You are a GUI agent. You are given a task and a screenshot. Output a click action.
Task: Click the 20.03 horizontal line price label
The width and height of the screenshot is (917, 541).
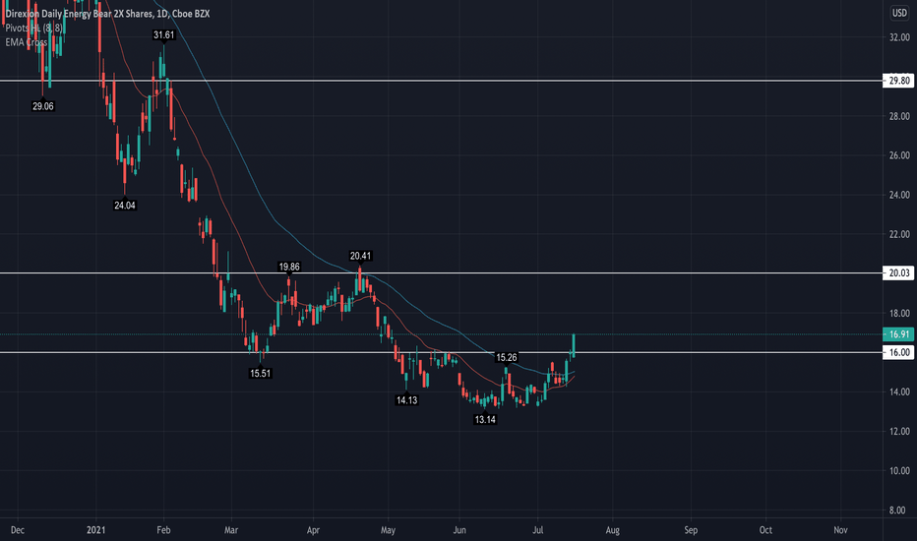point(898,273)
